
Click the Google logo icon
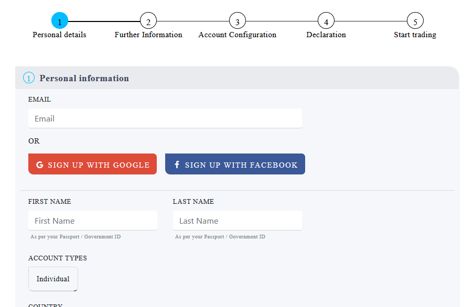[x=40, y=165]
